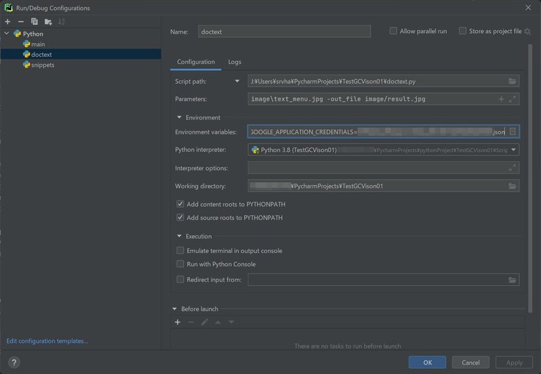Enable Allow parallel run

click(393, 31)
